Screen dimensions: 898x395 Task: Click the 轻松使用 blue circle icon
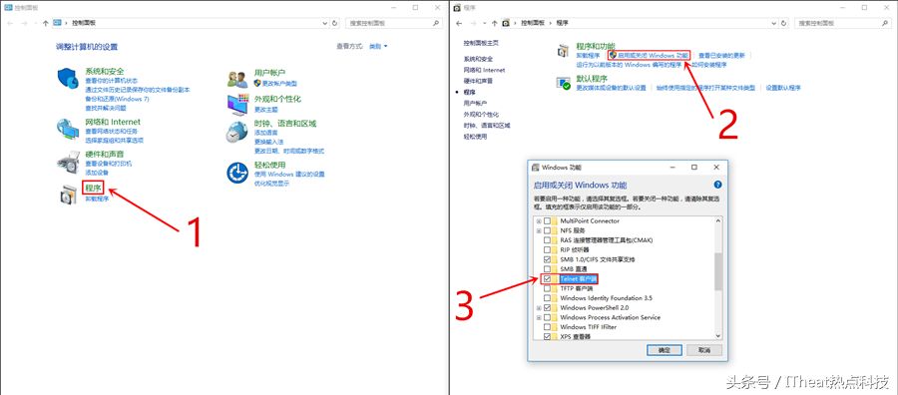pyautogui.click(x=237, y=173)
